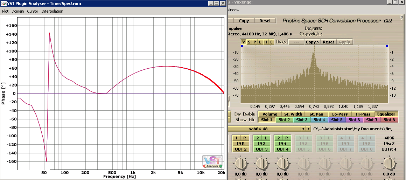Switch to the Equalizer envelope tab
This screenshot has width=406, height=180.
coord(386,114)
